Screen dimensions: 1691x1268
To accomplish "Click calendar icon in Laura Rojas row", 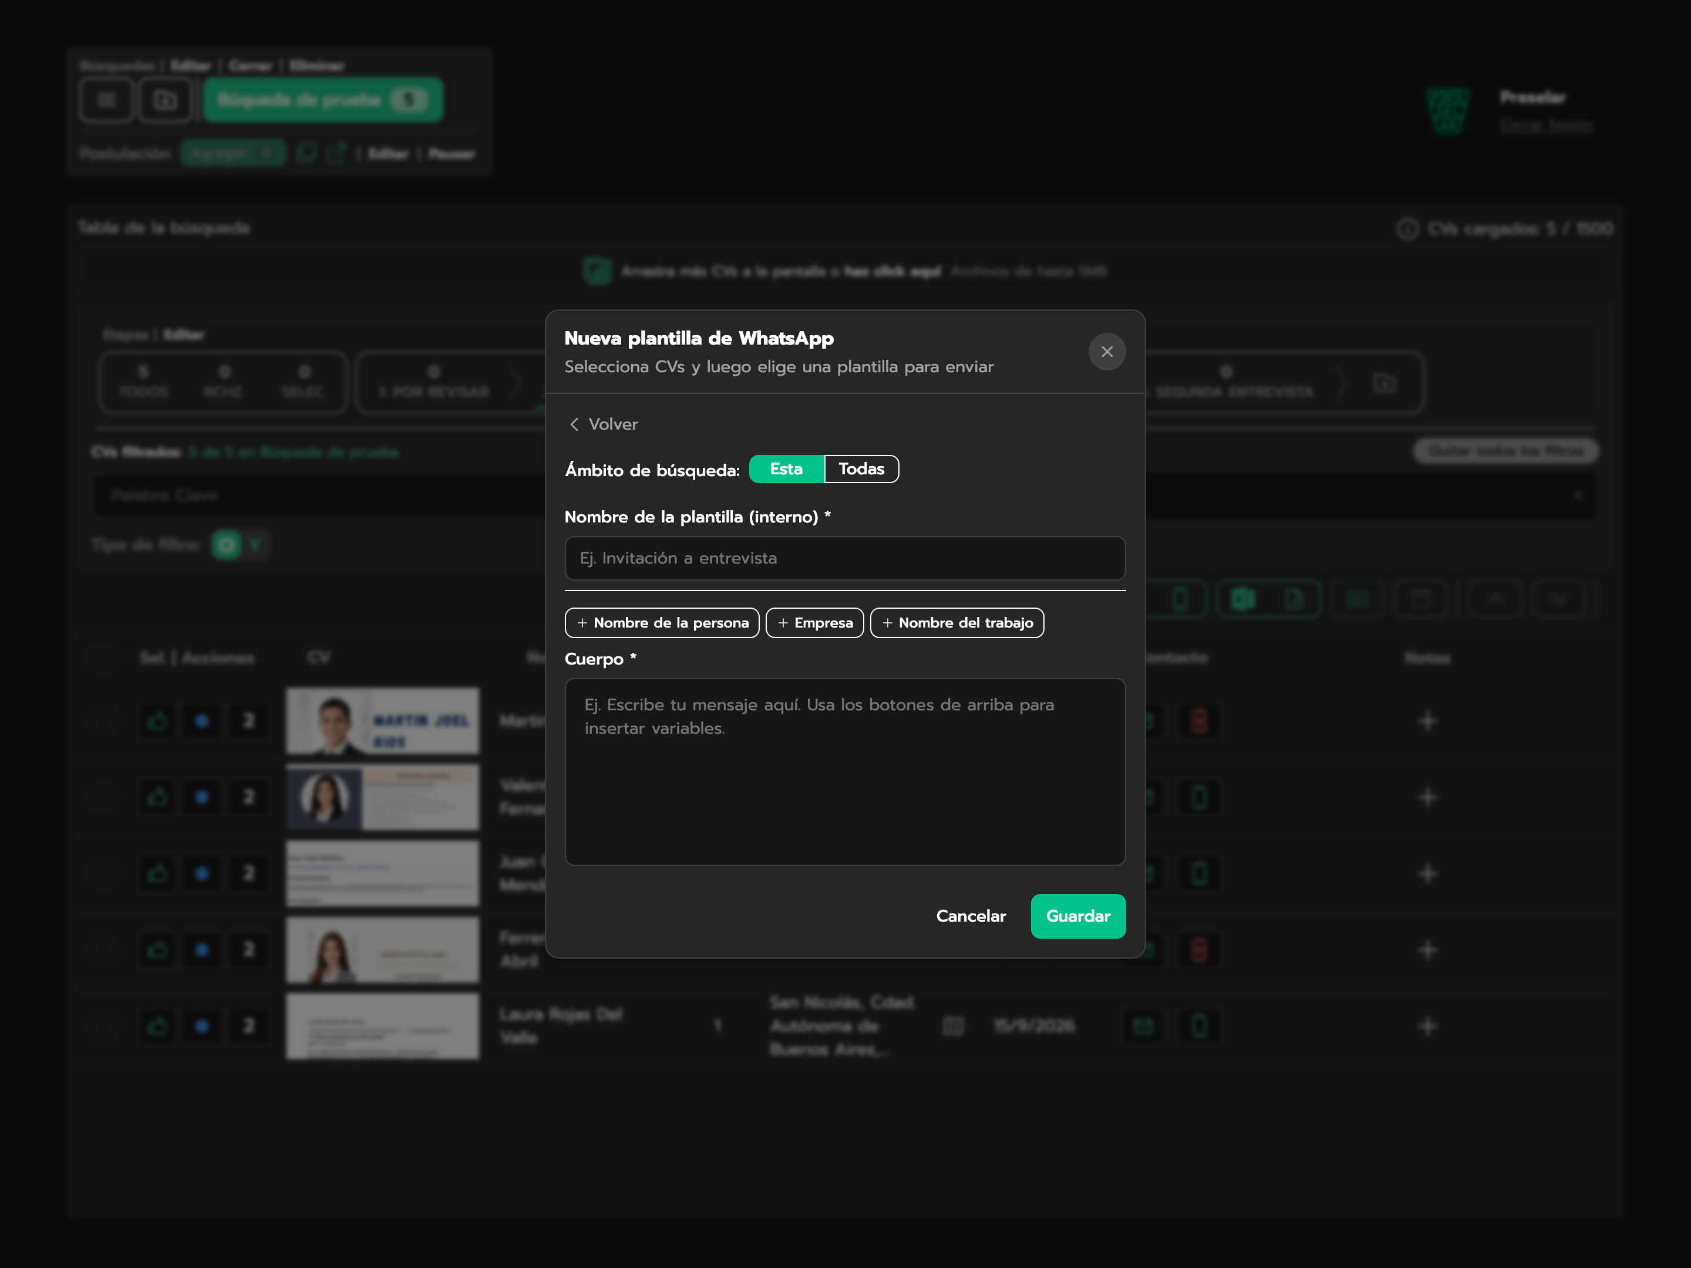I will 952,1026.
